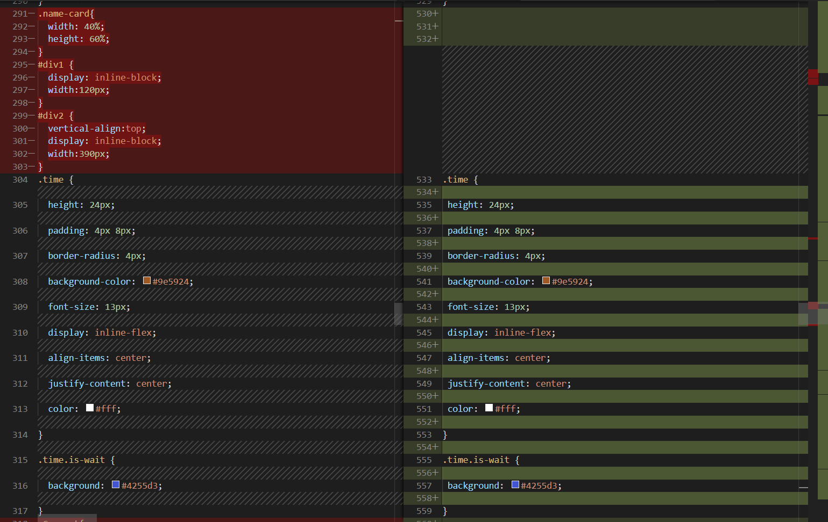Click the 'display: inline-flex' property on line 310
This screenshot has width=828, height=522.
click(102, 332)
